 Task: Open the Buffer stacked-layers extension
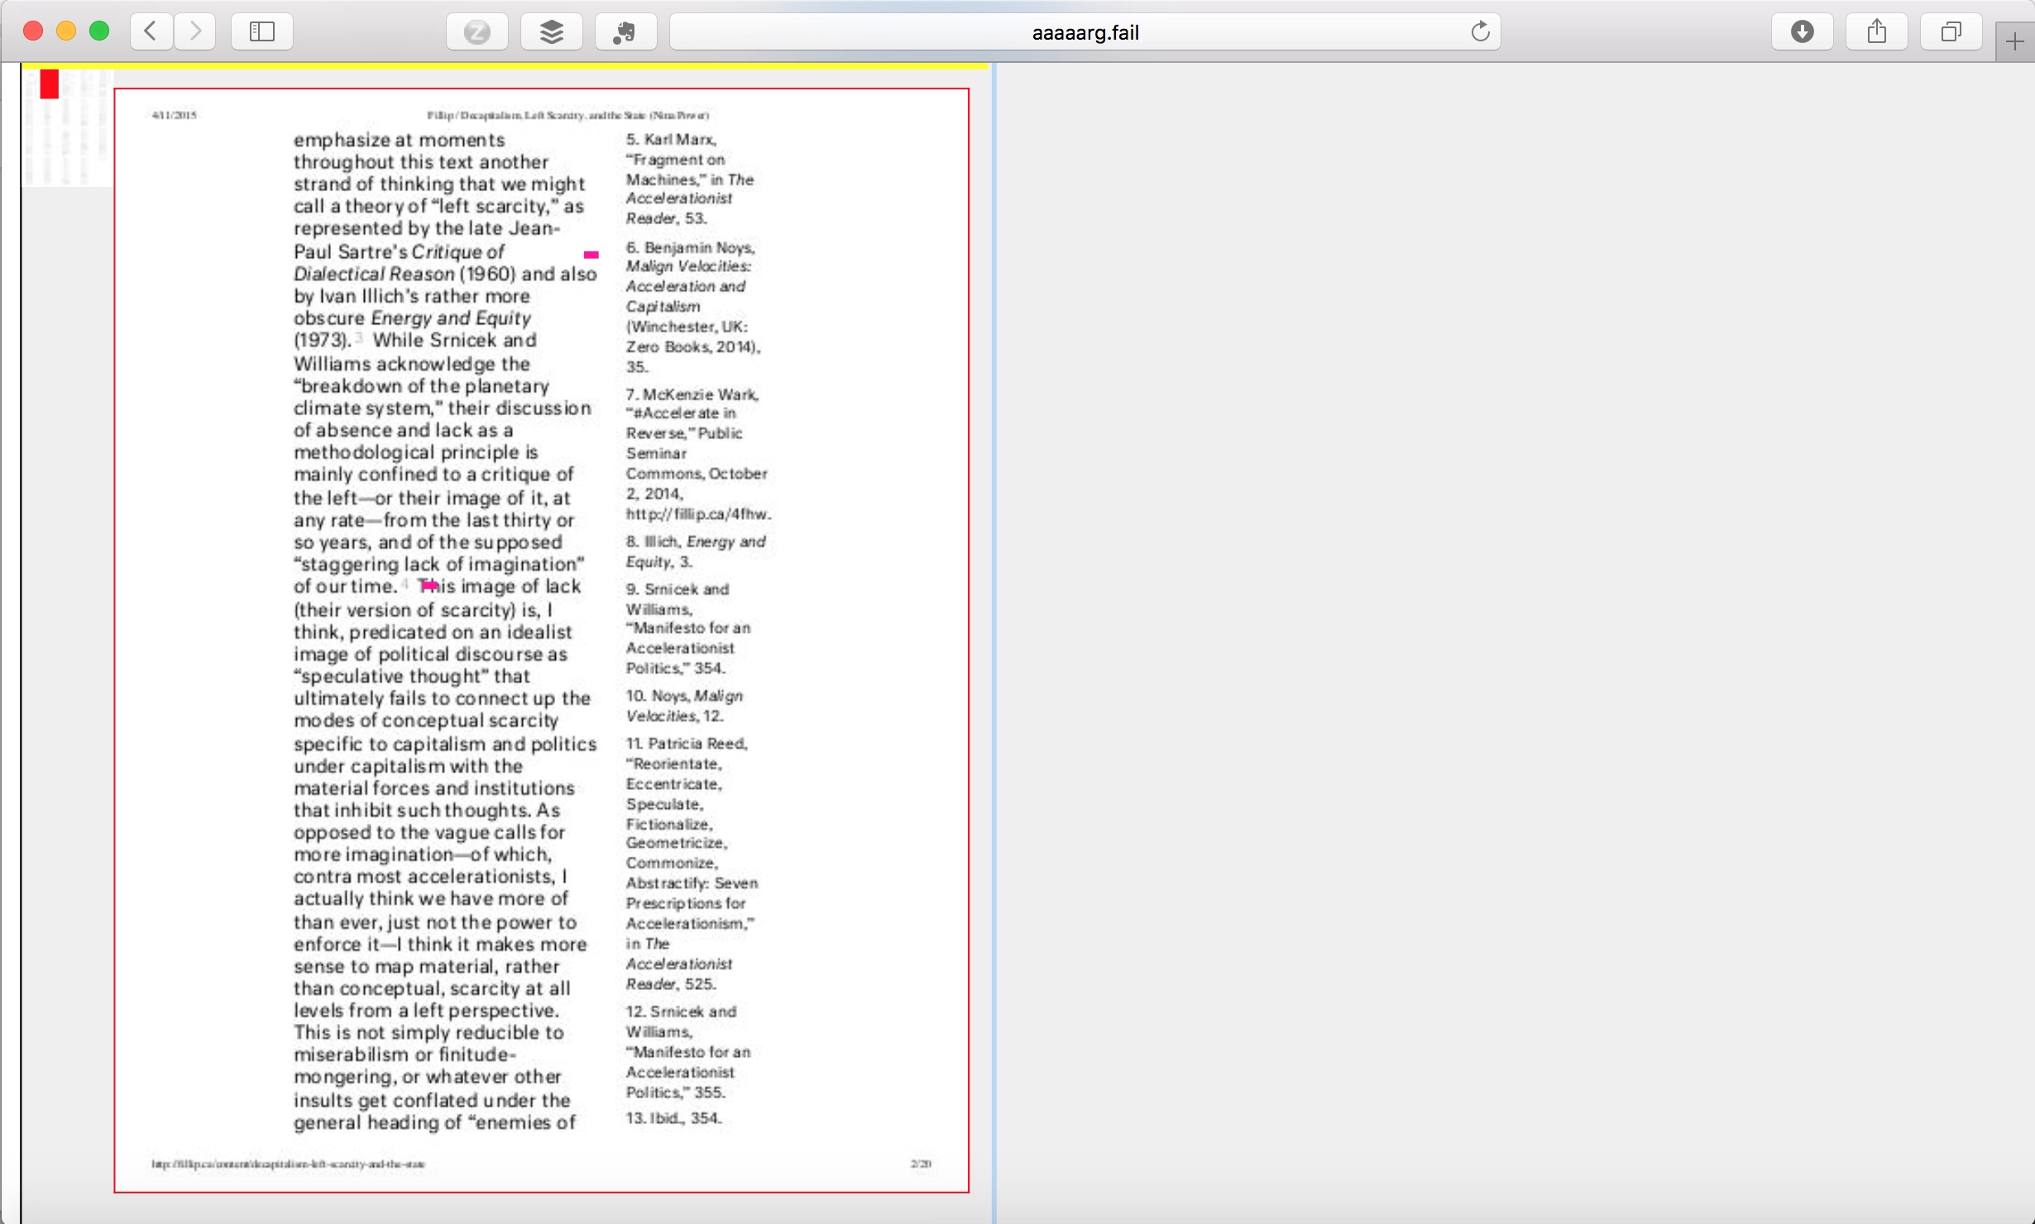click(x=551, y=31)
